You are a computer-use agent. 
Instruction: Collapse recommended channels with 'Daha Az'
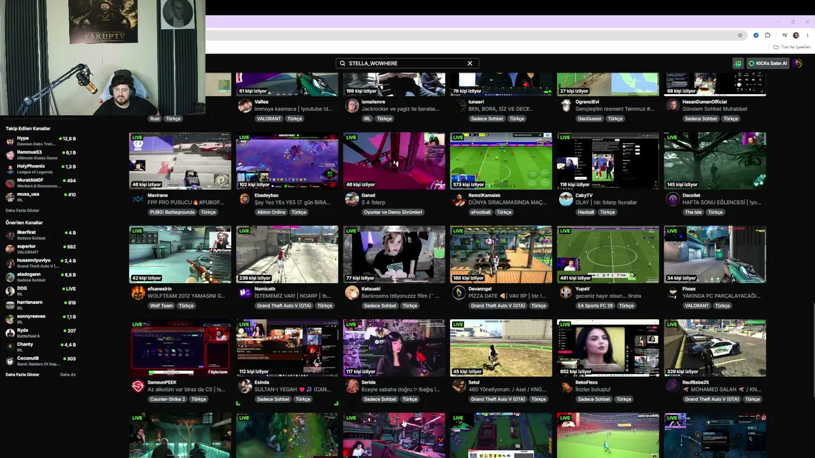pos(68,375)
